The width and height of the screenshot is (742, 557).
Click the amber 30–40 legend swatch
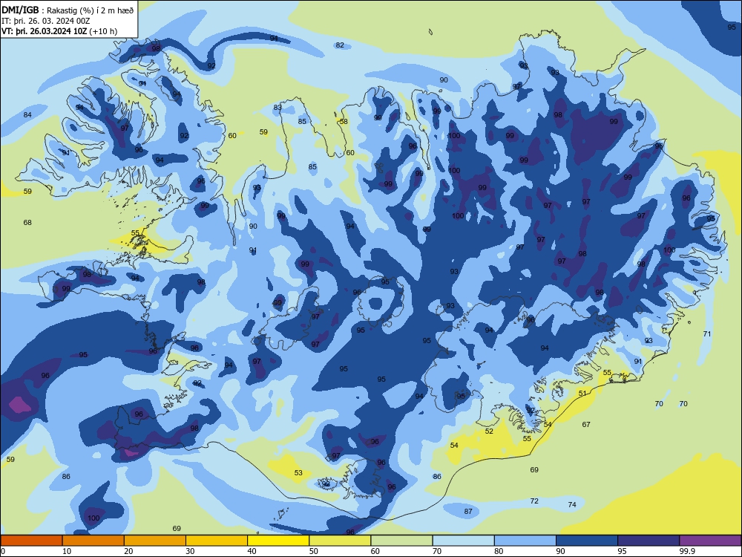pos(217,541)
